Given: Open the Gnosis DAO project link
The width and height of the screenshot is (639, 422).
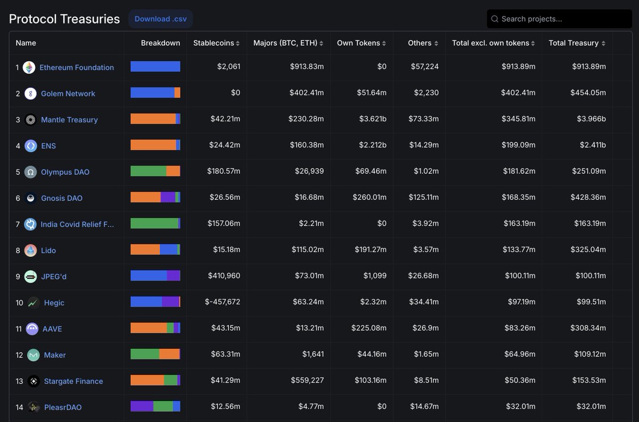Looking at the screenshot, I should point(62,198).
